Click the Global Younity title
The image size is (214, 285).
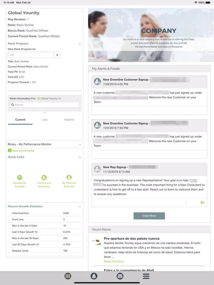(x=24, y=13)
